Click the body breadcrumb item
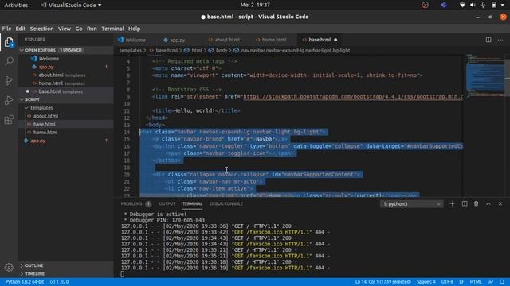This screenshot has height=286, width=510. [x=222, y=51]
